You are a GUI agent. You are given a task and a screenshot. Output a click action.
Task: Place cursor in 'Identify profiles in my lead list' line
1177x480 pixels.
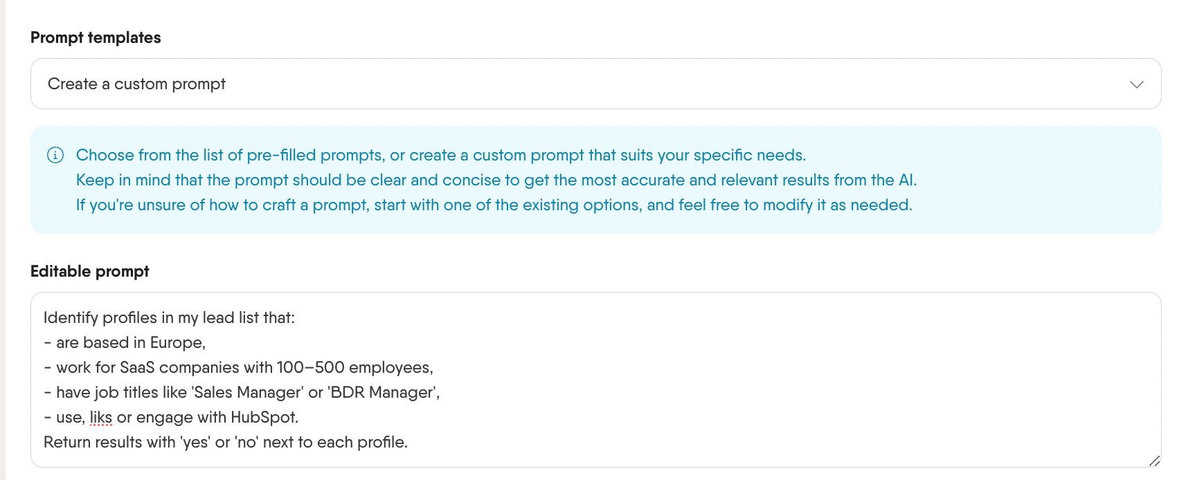169,317
